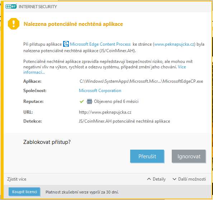Click the Přerušit button
213x200 pixels.
point(147,156)
